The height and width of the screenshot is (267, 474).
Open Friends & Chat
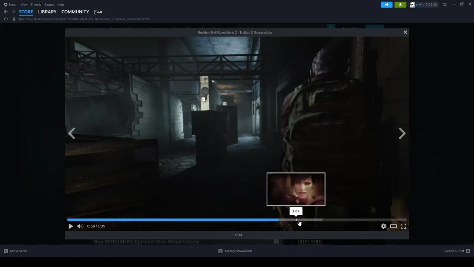(x=457, y=251)
